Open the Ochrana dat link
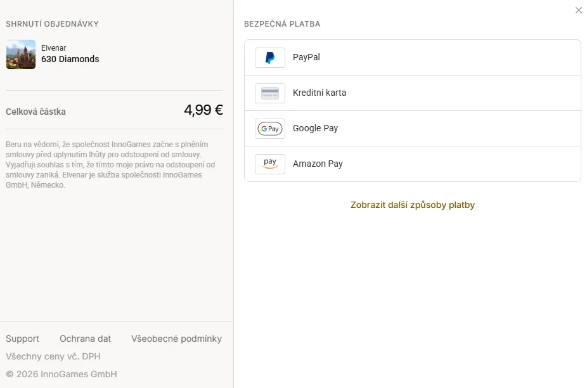587x388 pixels. click(86, 339)
